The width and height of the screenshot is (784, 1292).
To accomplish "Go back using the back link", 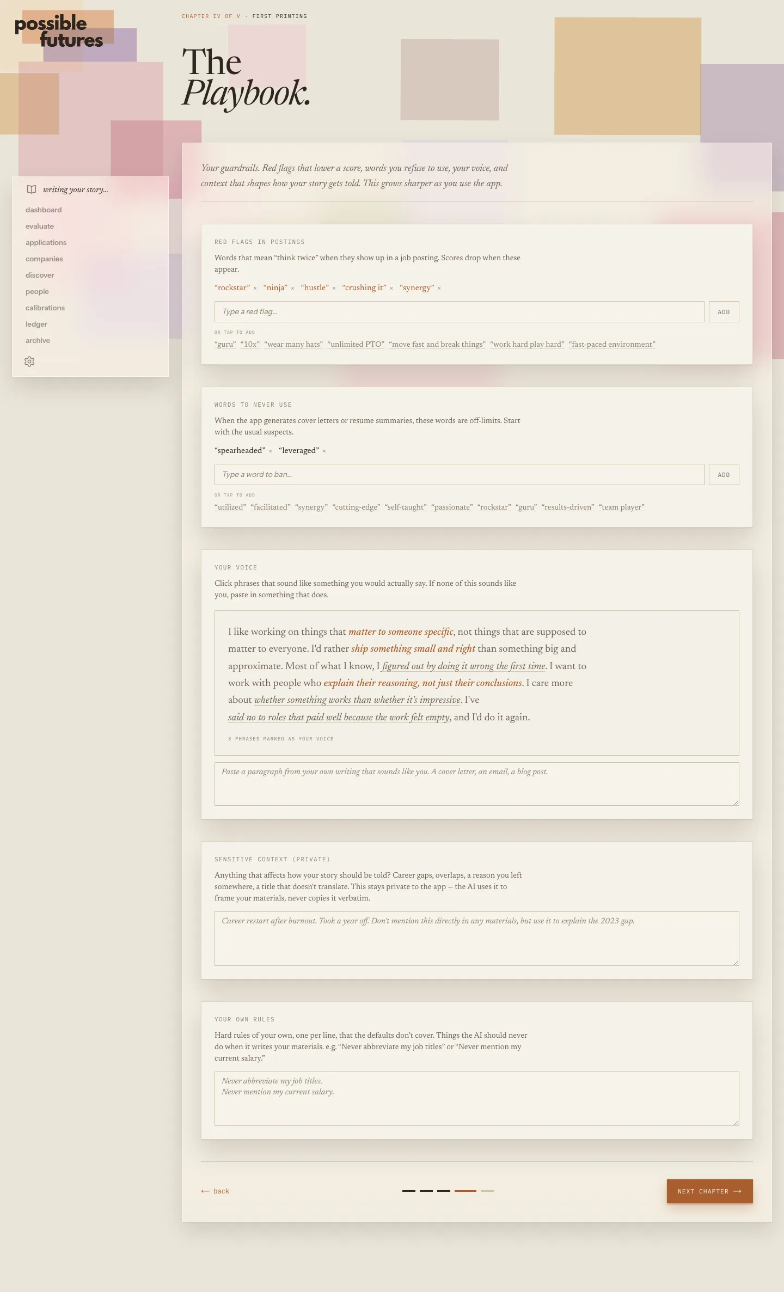I will 215,1191.
